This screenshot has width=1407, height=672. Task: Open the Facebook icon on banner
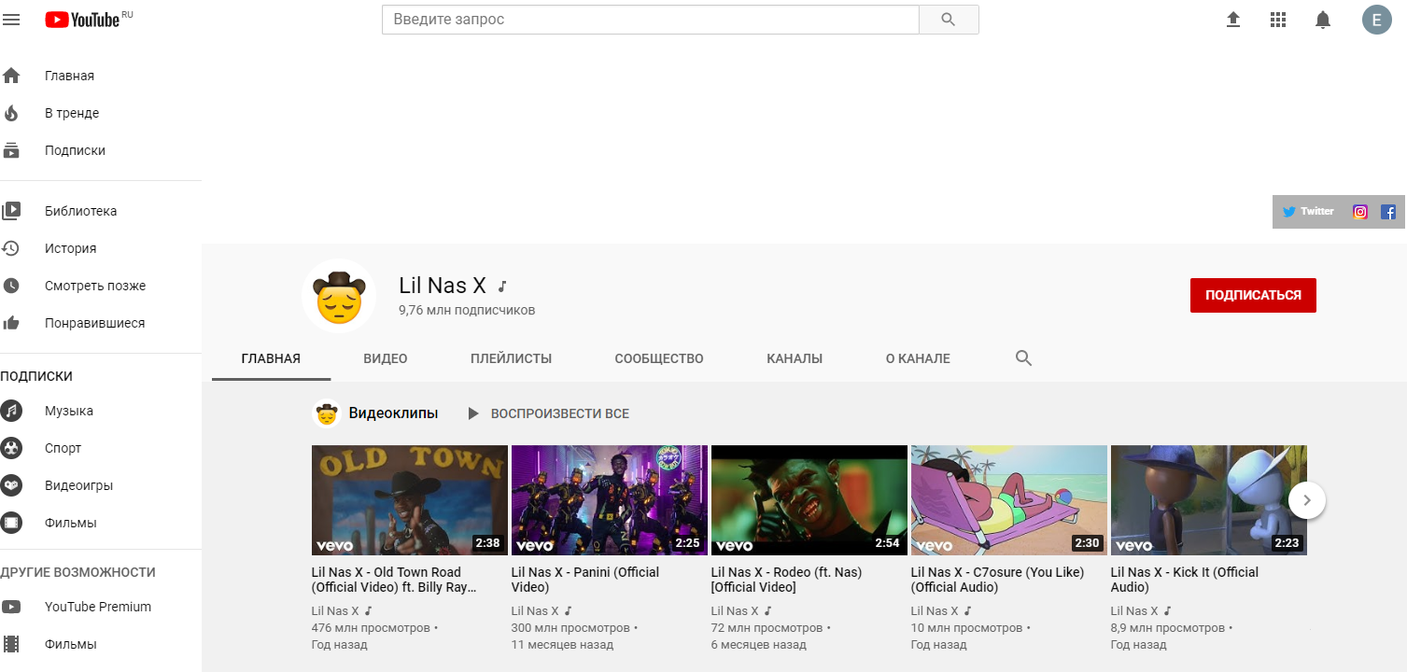(x=1388, y=212)
